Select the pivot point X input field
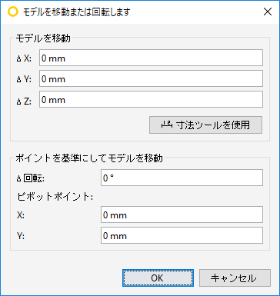 pos(182,215)
